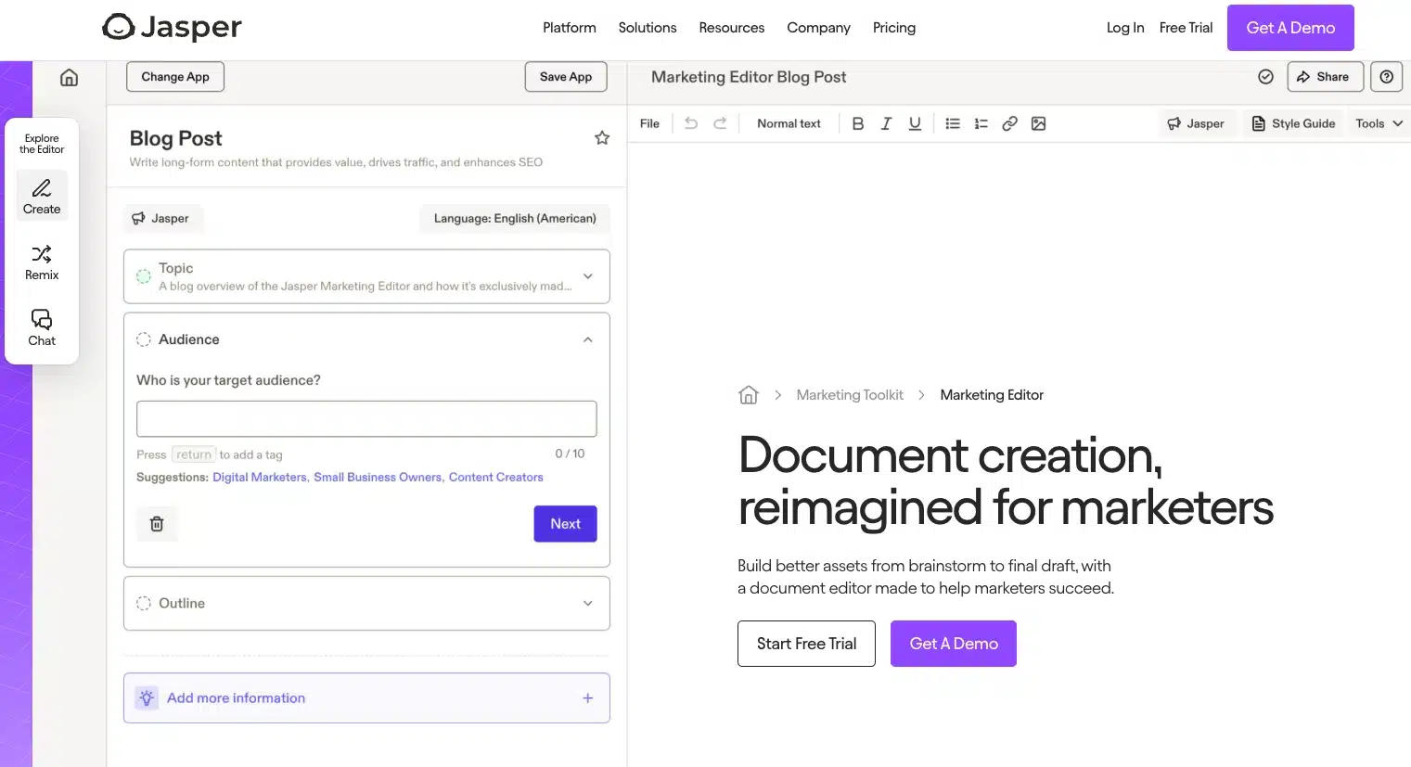The height and width of the screenshot is (767, 1411).
Task: Click the Save App button
Action: point(566,77)
